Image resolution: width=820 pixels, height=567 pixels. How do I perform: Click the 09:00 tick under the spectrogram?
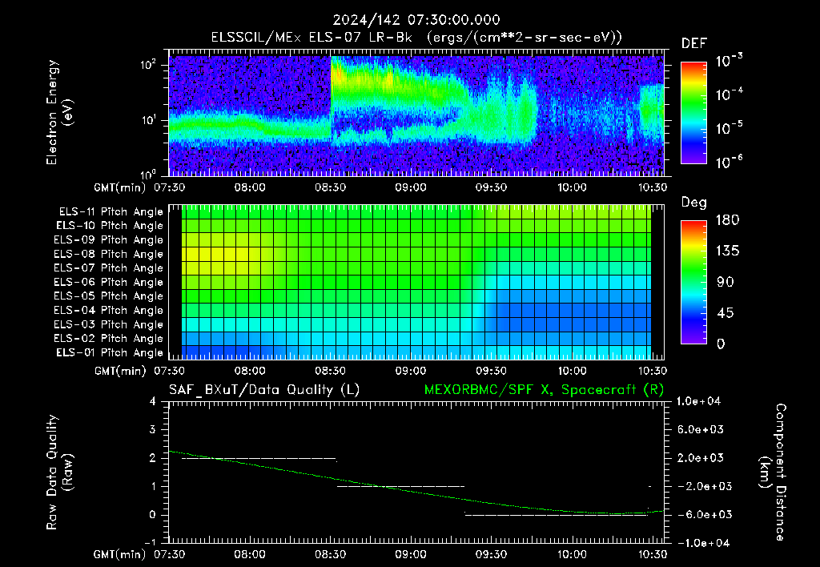click(x=411, y=187)
